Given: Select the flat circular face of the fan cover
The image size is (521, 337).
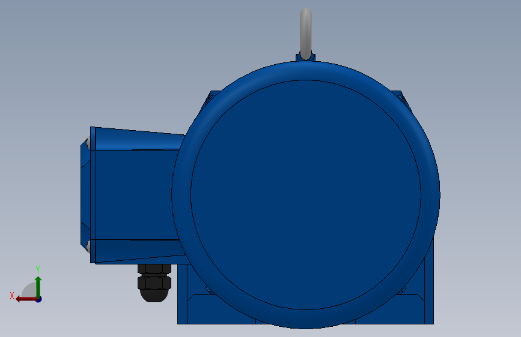Looking at the screenshot, I should coord(306,195).
